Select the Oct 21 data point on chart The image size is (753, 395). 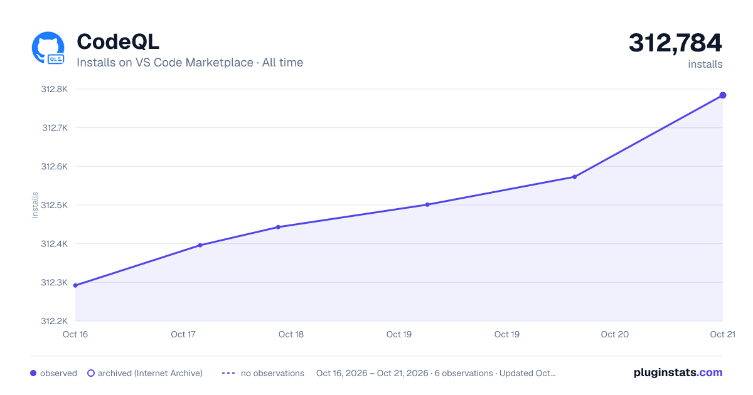click(x=723, y=95)
